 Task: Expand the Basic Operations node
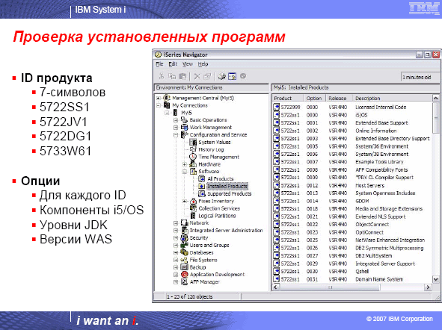(x=176, y=120)
